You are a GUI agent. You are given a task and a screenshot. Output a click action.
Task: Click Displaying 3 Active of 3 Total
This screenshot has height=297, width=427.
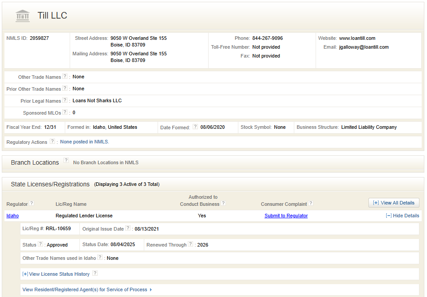tap(127, 184)
